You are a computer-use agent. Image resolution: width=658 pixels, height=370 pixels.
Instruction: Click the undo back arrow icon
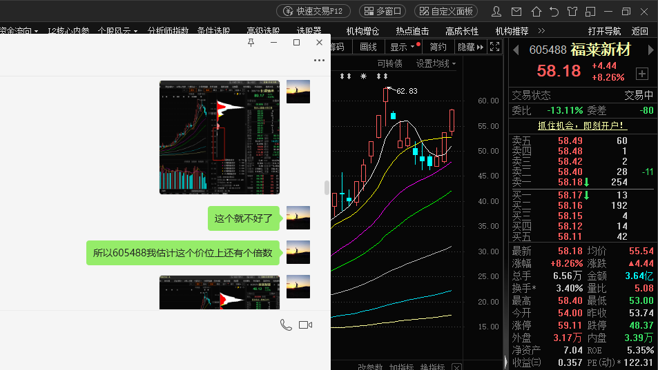(554, 11)
